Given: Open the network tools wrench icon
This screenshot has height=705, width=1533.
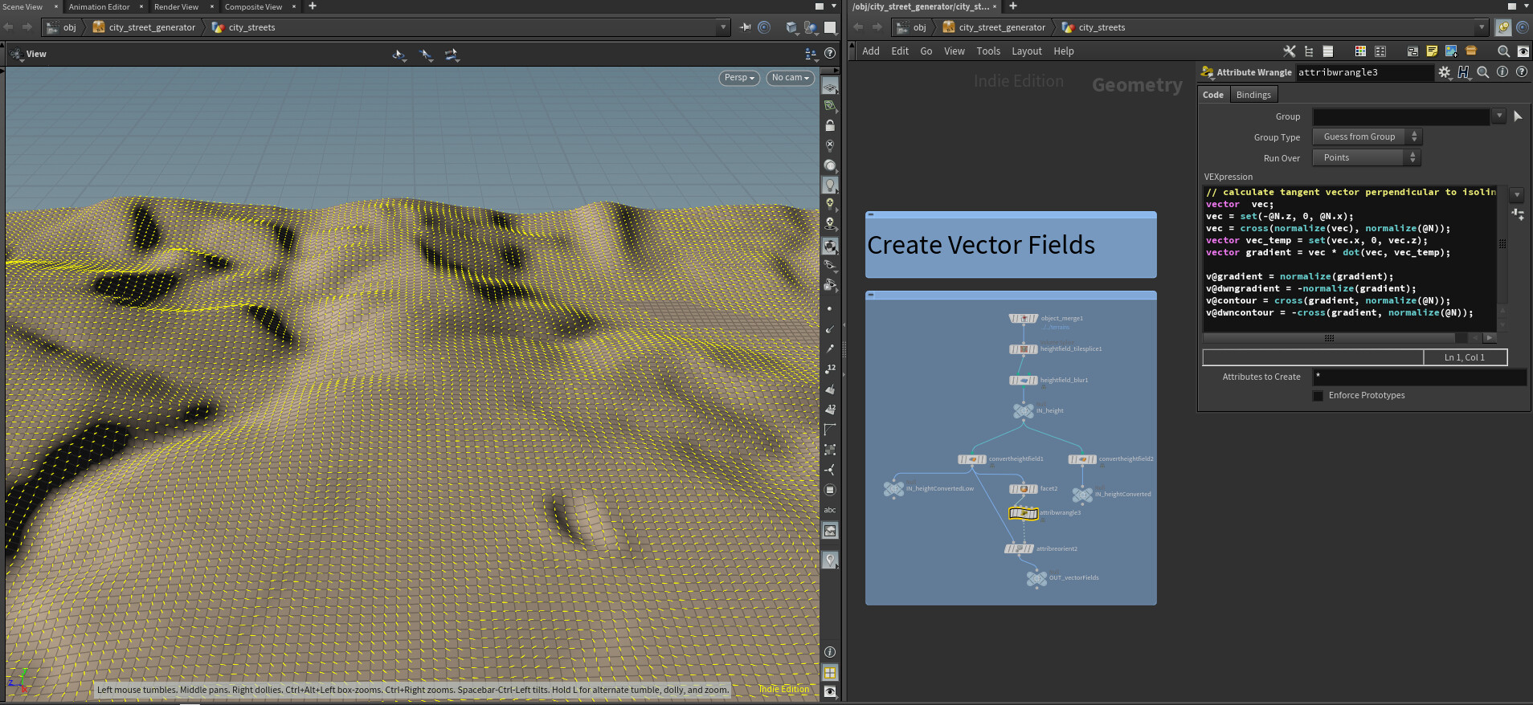Looking at the screenshot, I should click(x=1290, y=51).
